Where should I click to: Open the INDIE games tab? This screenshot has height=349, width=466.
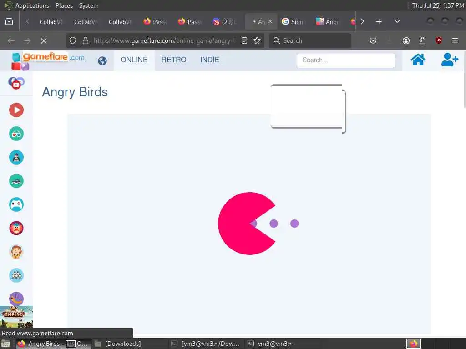pyautogui.click(x=210, y=60)
